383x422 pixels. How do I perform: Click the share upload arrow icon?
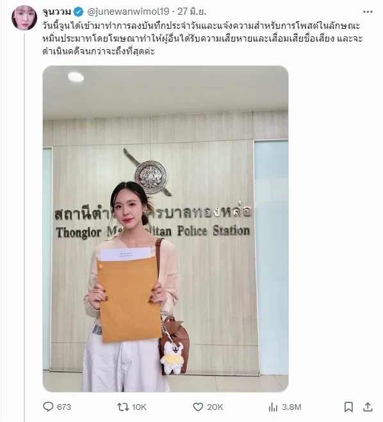coord(368,407)
